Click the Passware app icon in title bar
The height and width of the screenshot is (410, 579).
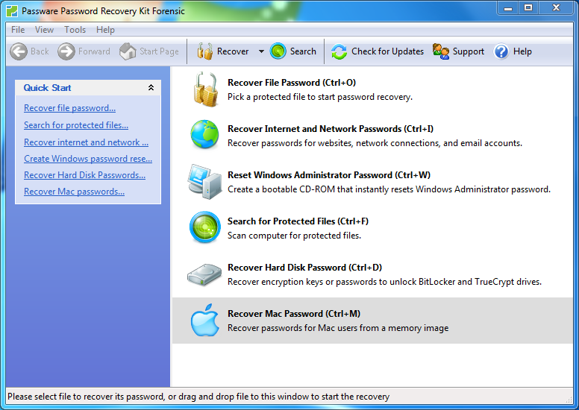point(12,10)
